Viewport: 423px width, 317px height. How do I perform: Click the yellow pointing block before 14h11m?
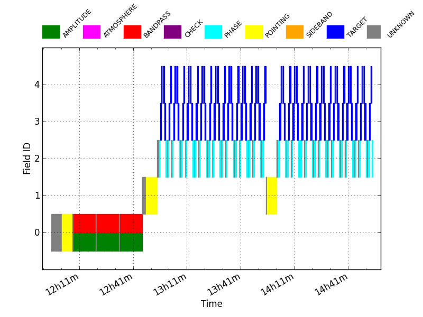(x=272, y=195)
